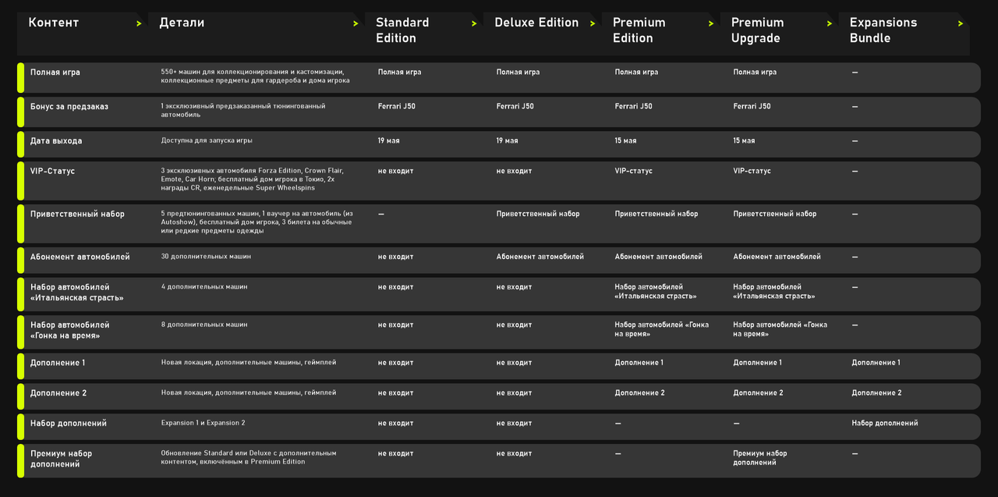The width and height of the screenshot is (998, 497).
Task: Select the Premium Edition header label
Action: (640, 30)
